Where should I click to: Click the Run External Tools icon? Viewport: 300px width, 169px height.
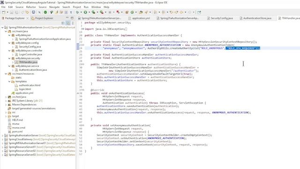(101, 12)
